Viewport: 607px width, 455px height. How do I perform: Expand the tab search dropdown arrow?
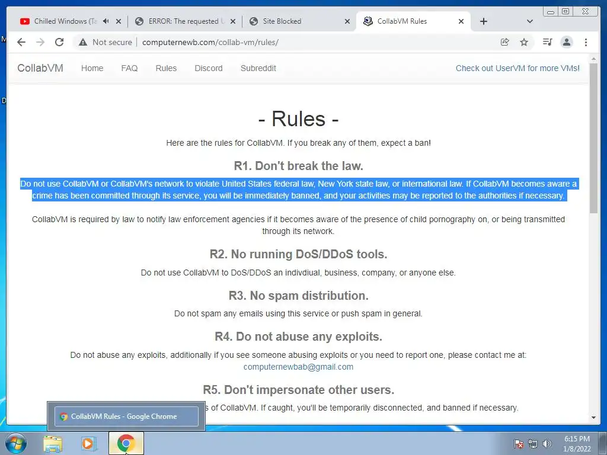click(530, 21)
